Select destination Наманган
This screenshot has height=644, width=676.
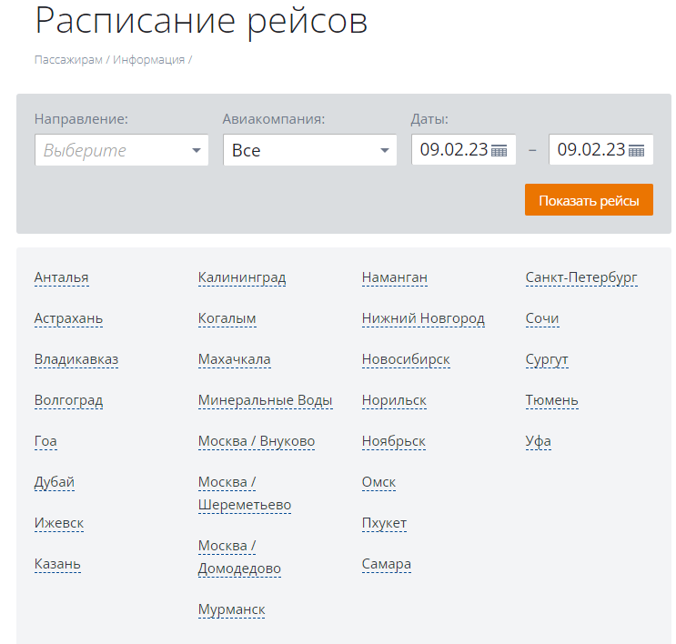[395, 277]
